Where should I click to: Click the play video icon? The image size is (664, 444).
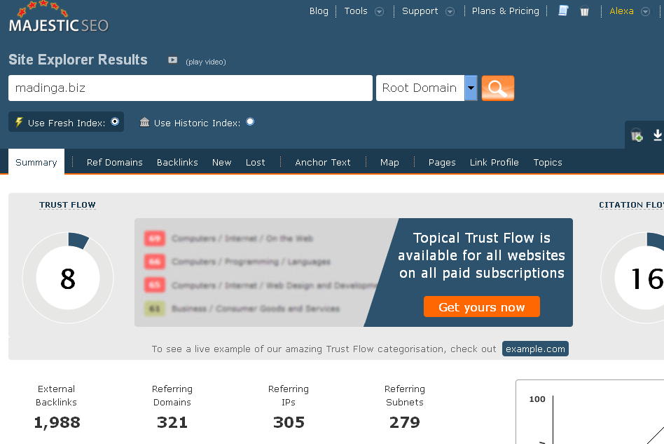click(172, 60)
